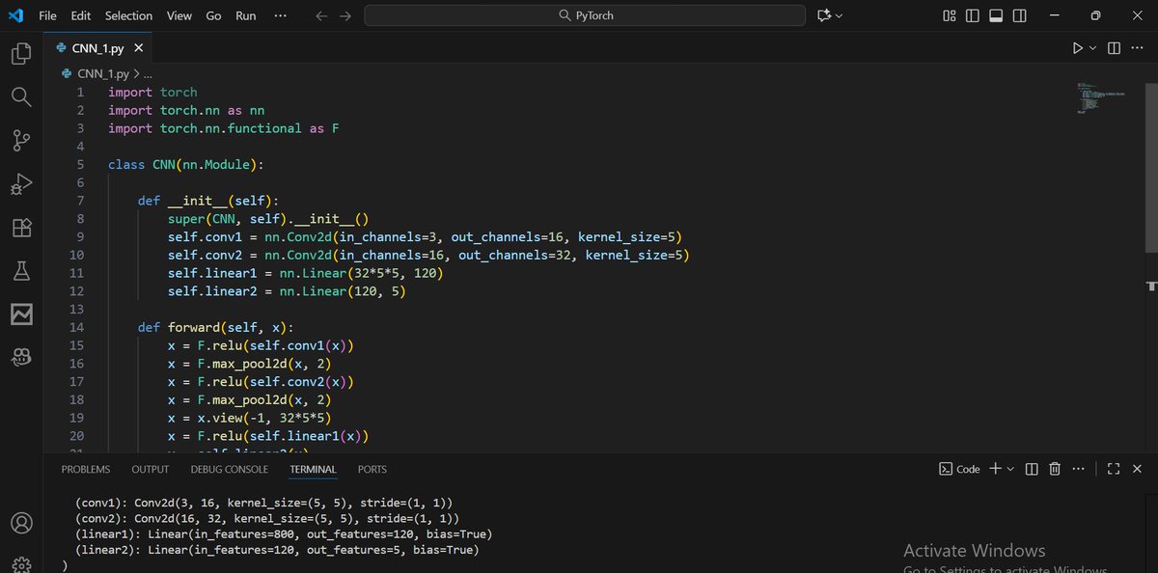Open the title bar overflow menu ellipsis

(x=280, y=15)
